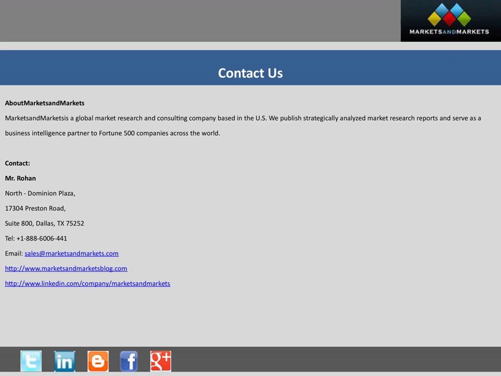
Task: Open the Twitter social icon
Action: pos(31,361)
